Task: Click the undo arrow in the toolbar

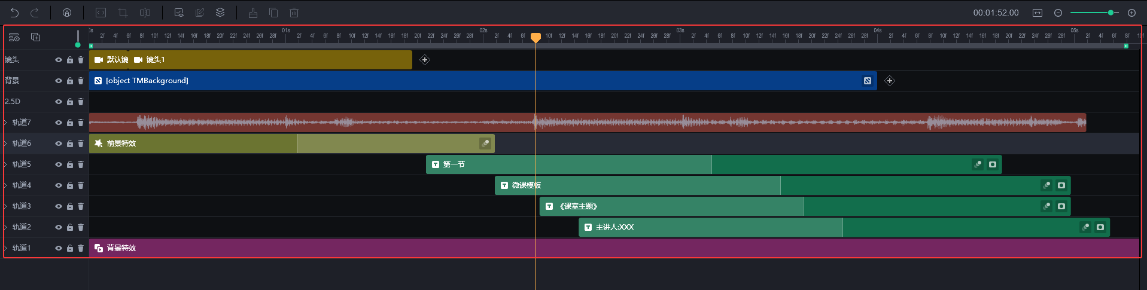Action: tap(14, 13)
